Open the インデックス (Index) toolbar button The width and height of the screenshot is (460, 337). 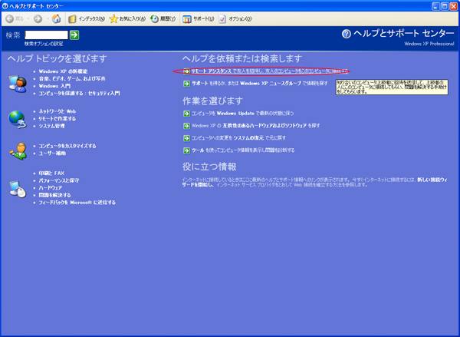coord(87,18)
